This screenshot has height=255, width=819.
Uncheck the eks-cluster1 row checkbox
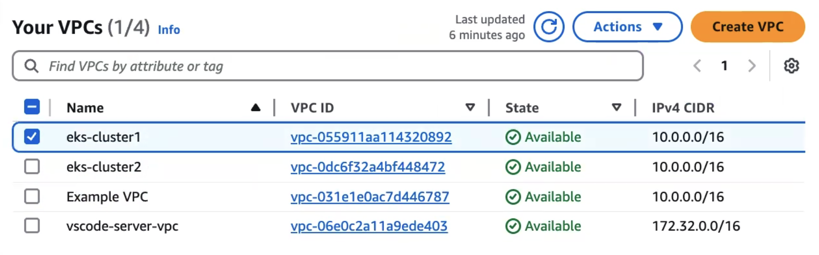pos(32,137)
